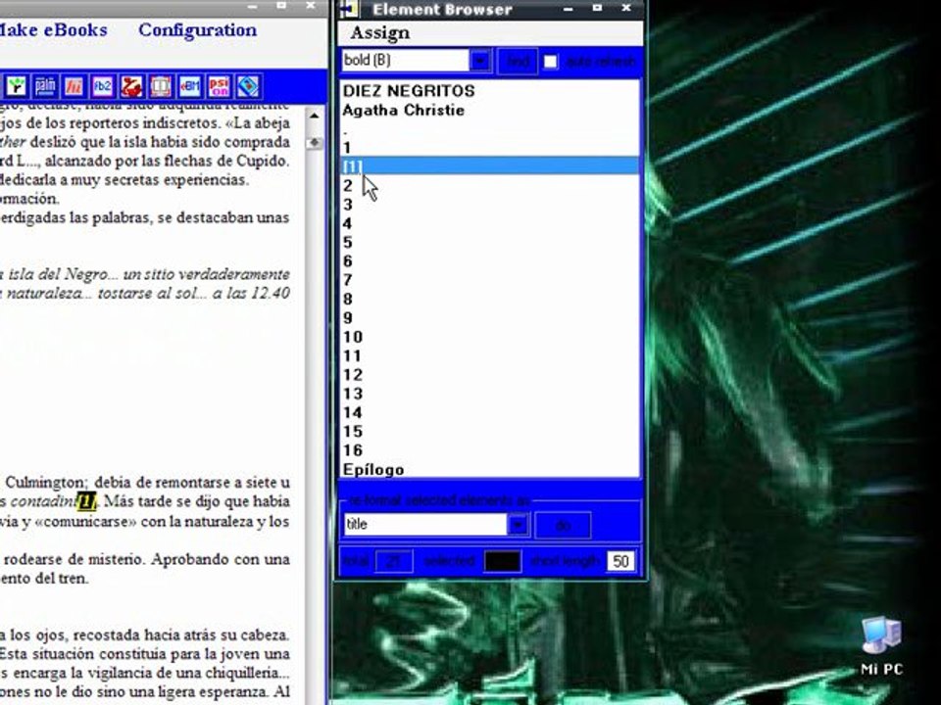Click the open book toolbar icon
Screen dimensions: 941x705
160,87
